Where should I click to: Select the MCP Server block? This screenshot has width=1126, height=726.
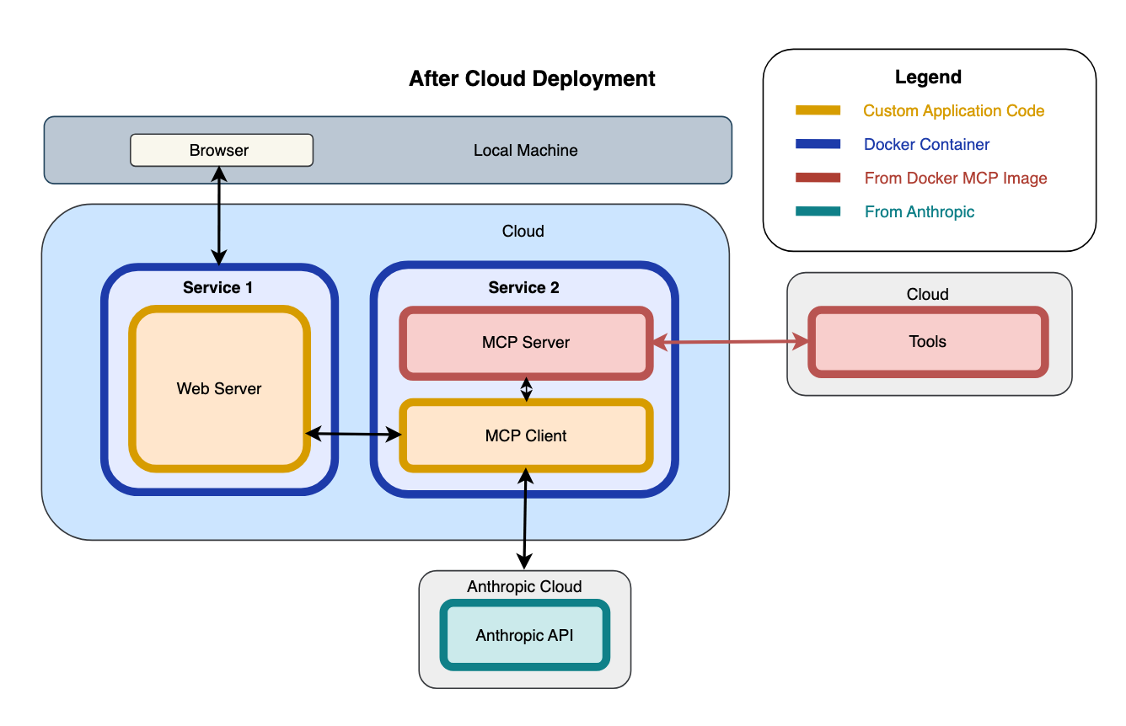[x=525, y=343]
